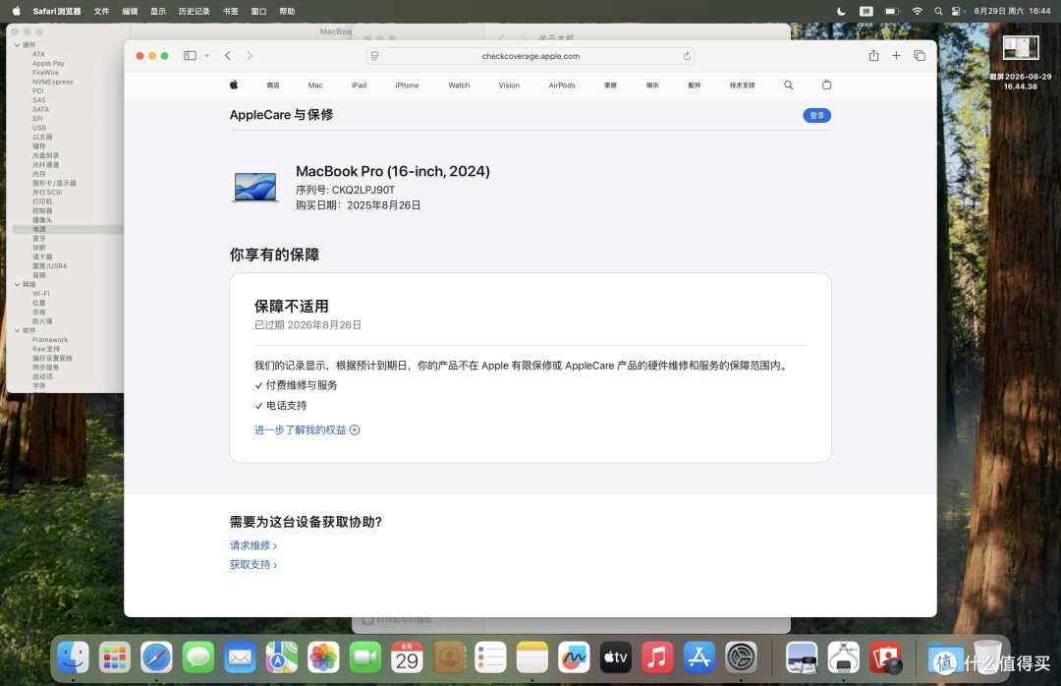
Task: Select Framework in System Information sidebar
Action: point(50,339)
